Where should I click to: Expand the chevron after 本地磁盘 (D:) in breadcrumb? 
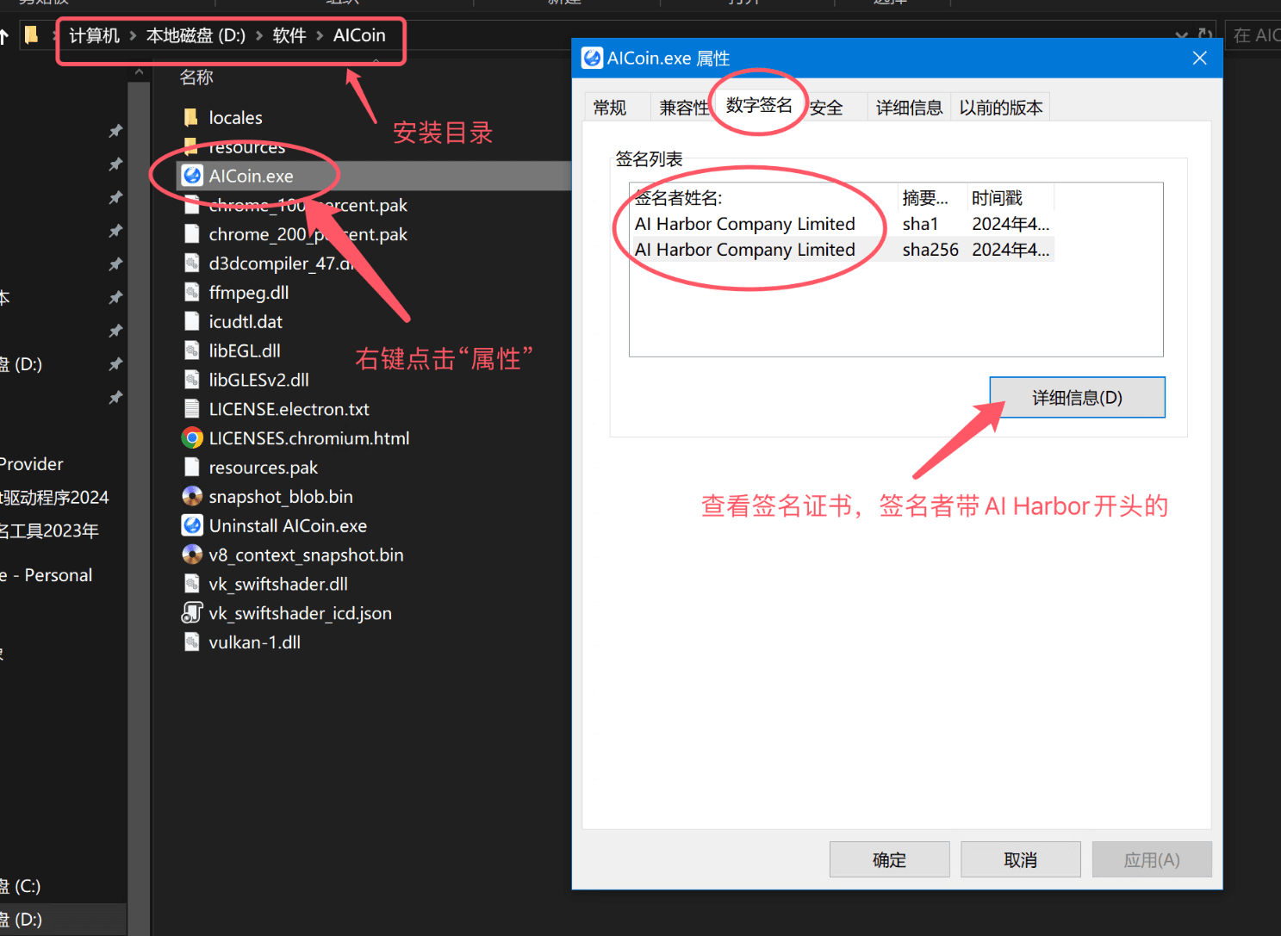point(259,35)
